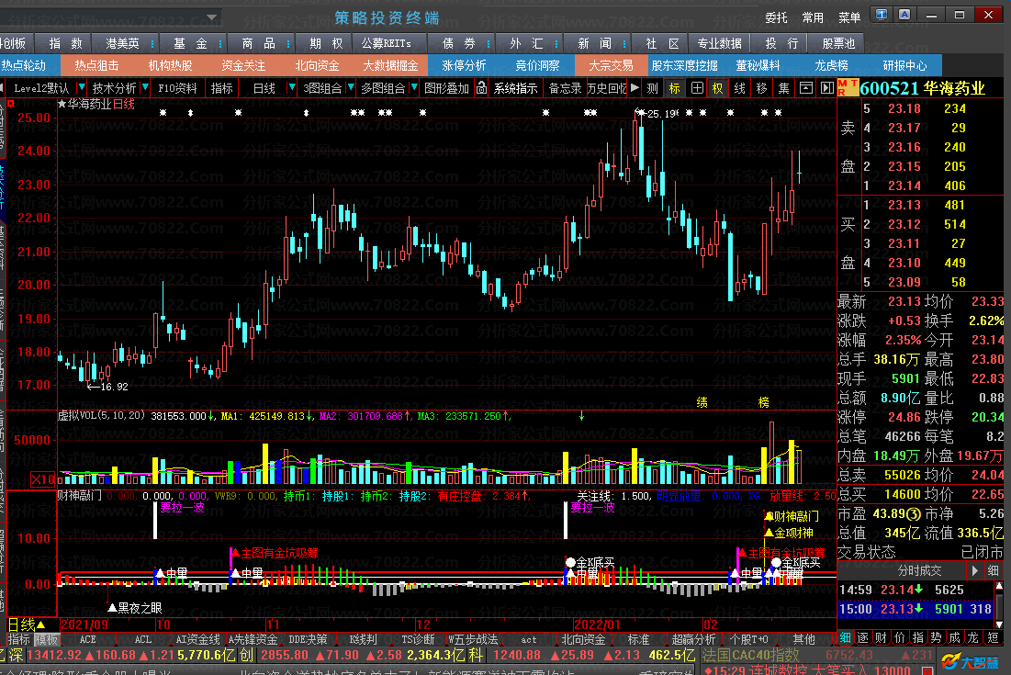Click the 榜 marker on price chart
The image size is (1011, 675).
[763, 402]
